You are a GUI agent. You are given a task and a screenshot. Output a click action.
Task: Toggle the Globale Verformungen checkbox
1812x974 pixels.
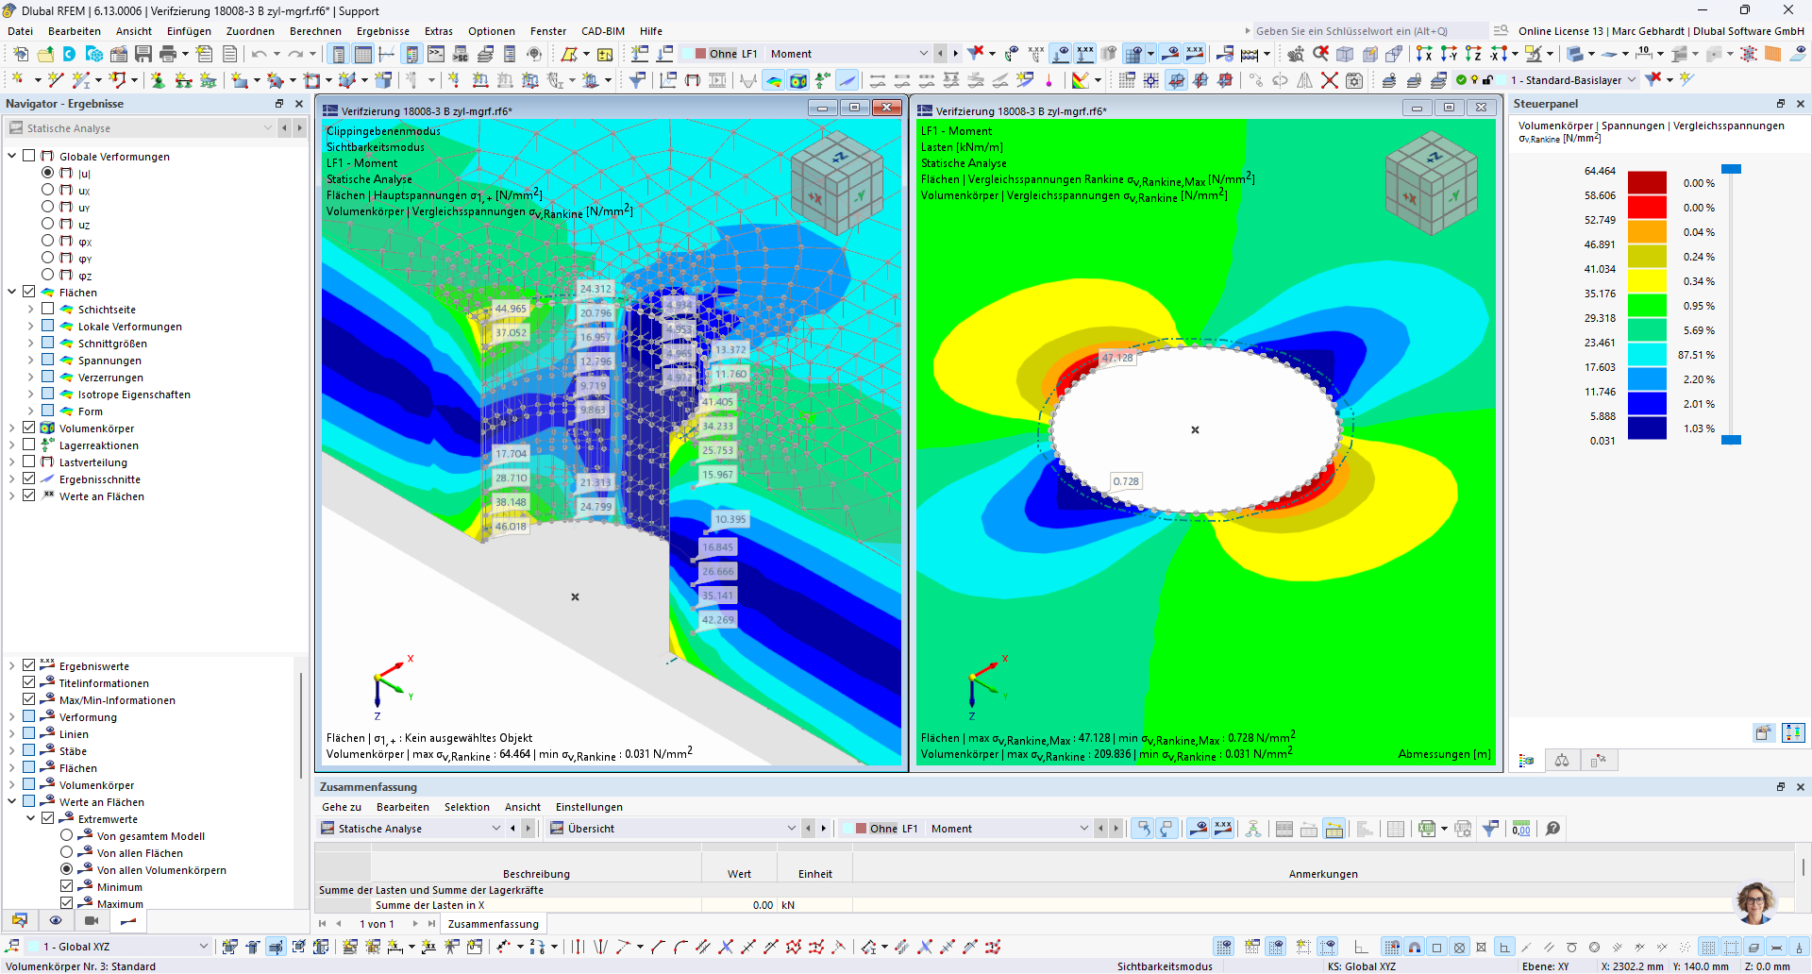click(x=29, y=157)
